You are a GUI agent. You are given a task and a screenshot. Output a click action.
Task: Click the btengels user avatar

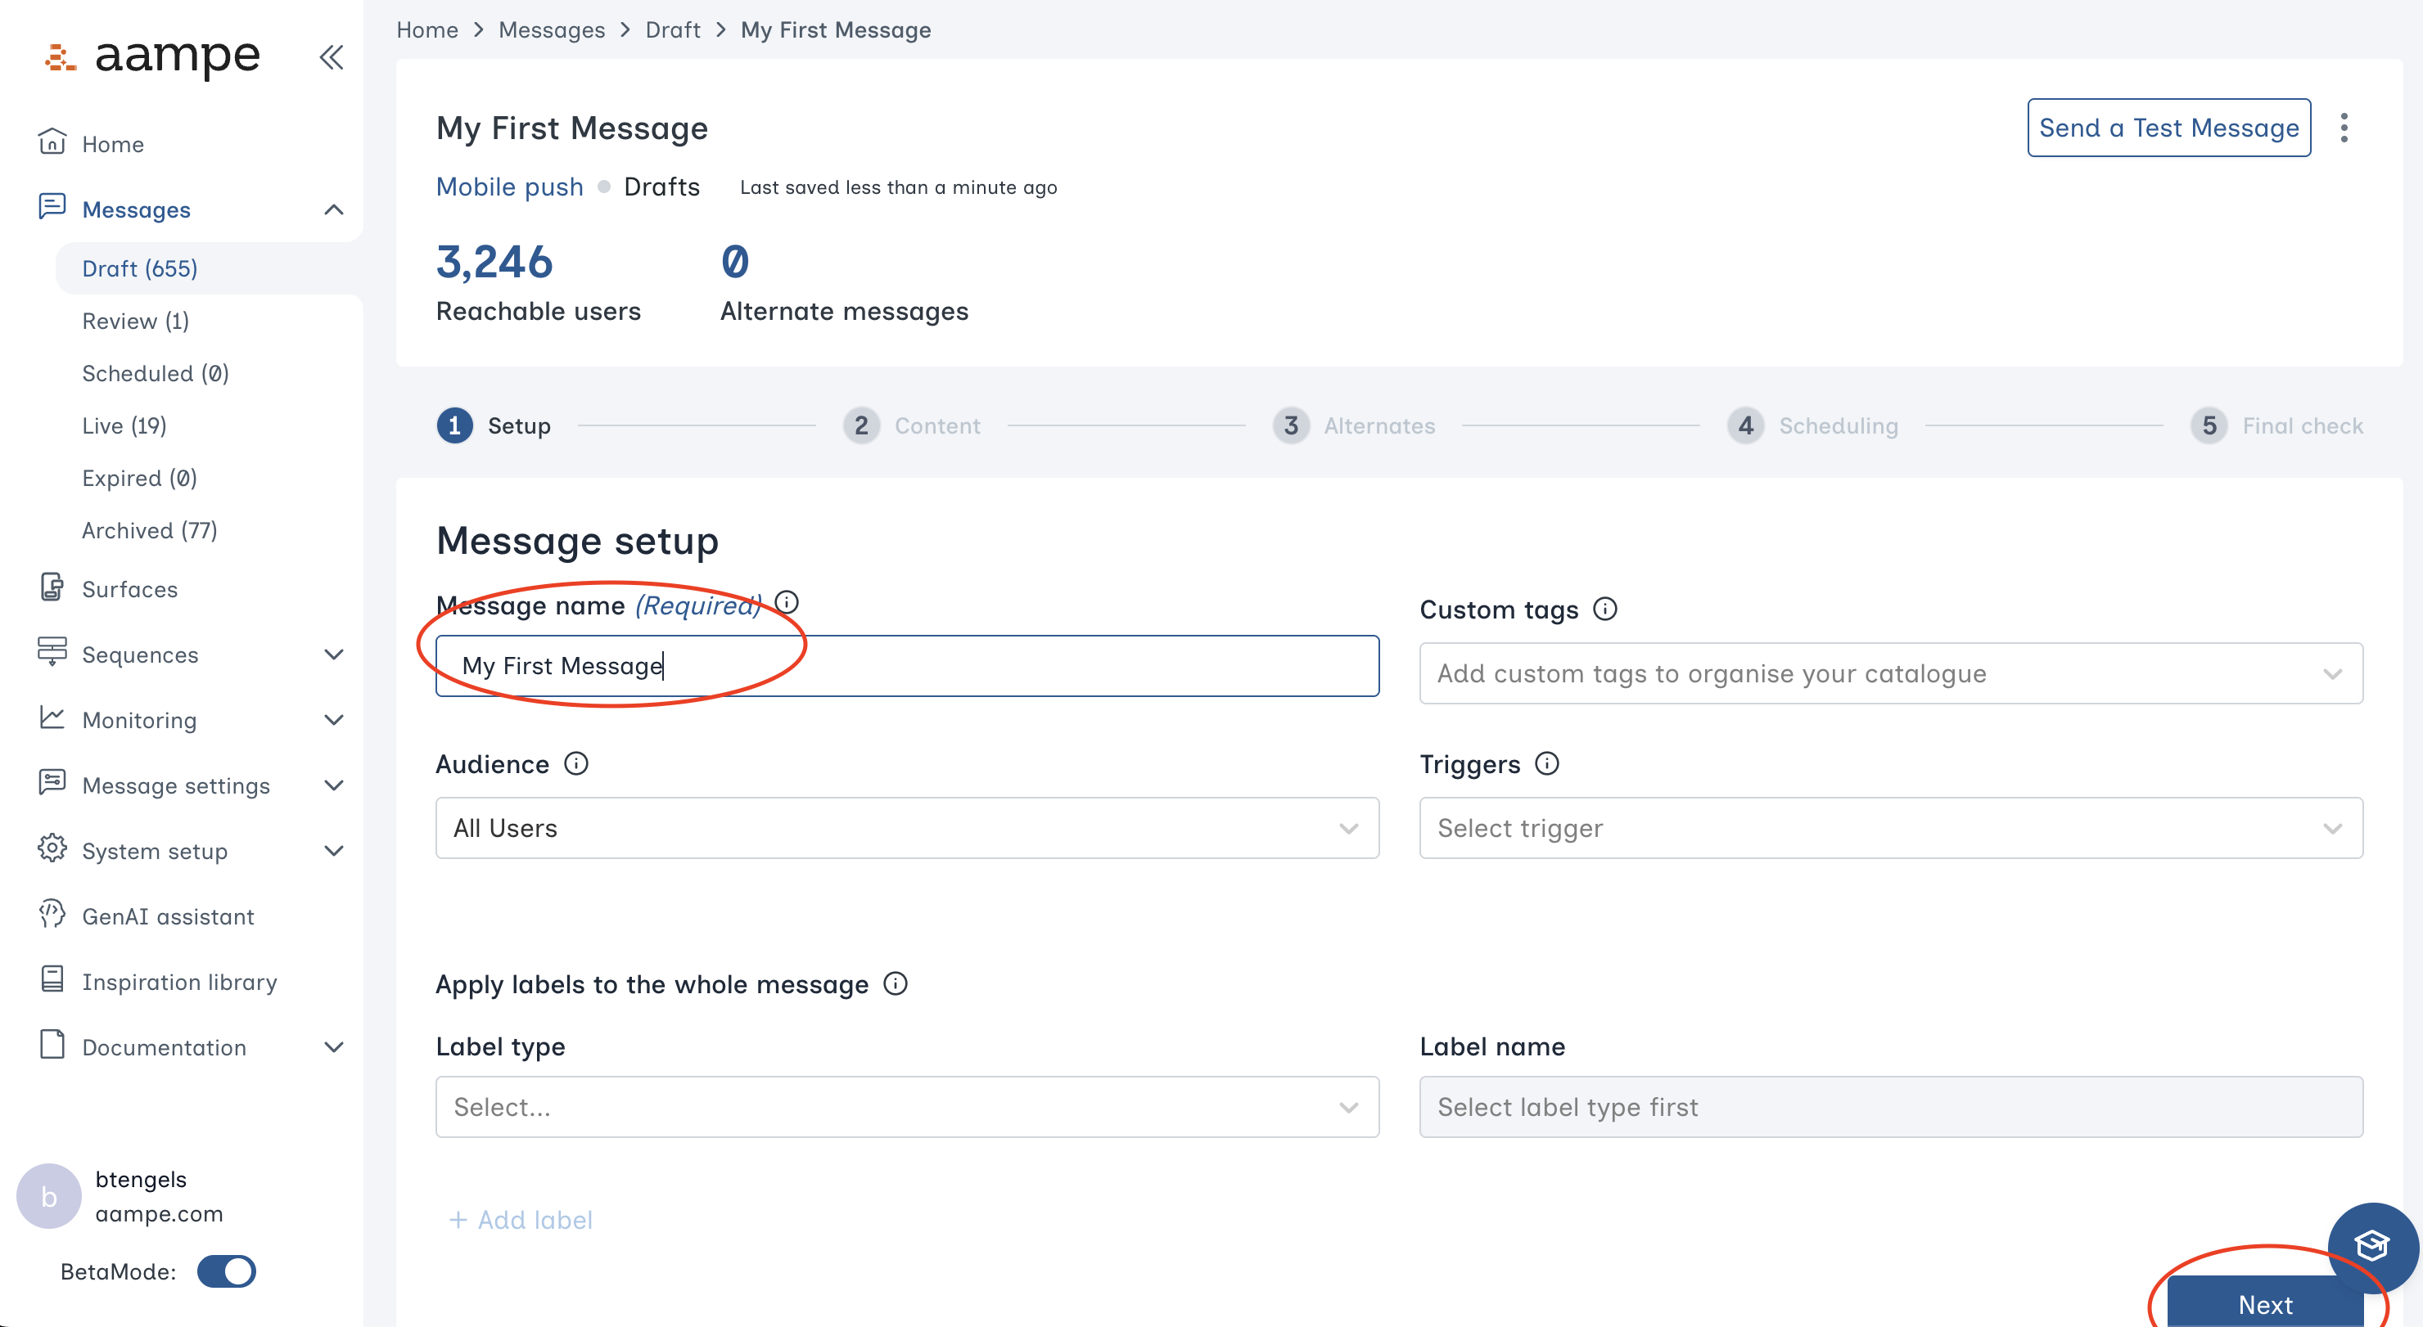[x=48, y=1194]
